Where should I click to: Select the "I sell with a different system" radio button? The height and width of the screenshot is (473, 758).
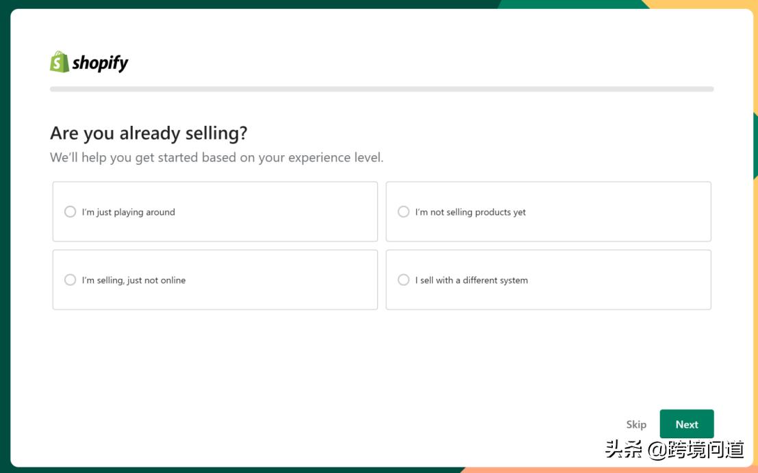point(403,280)
